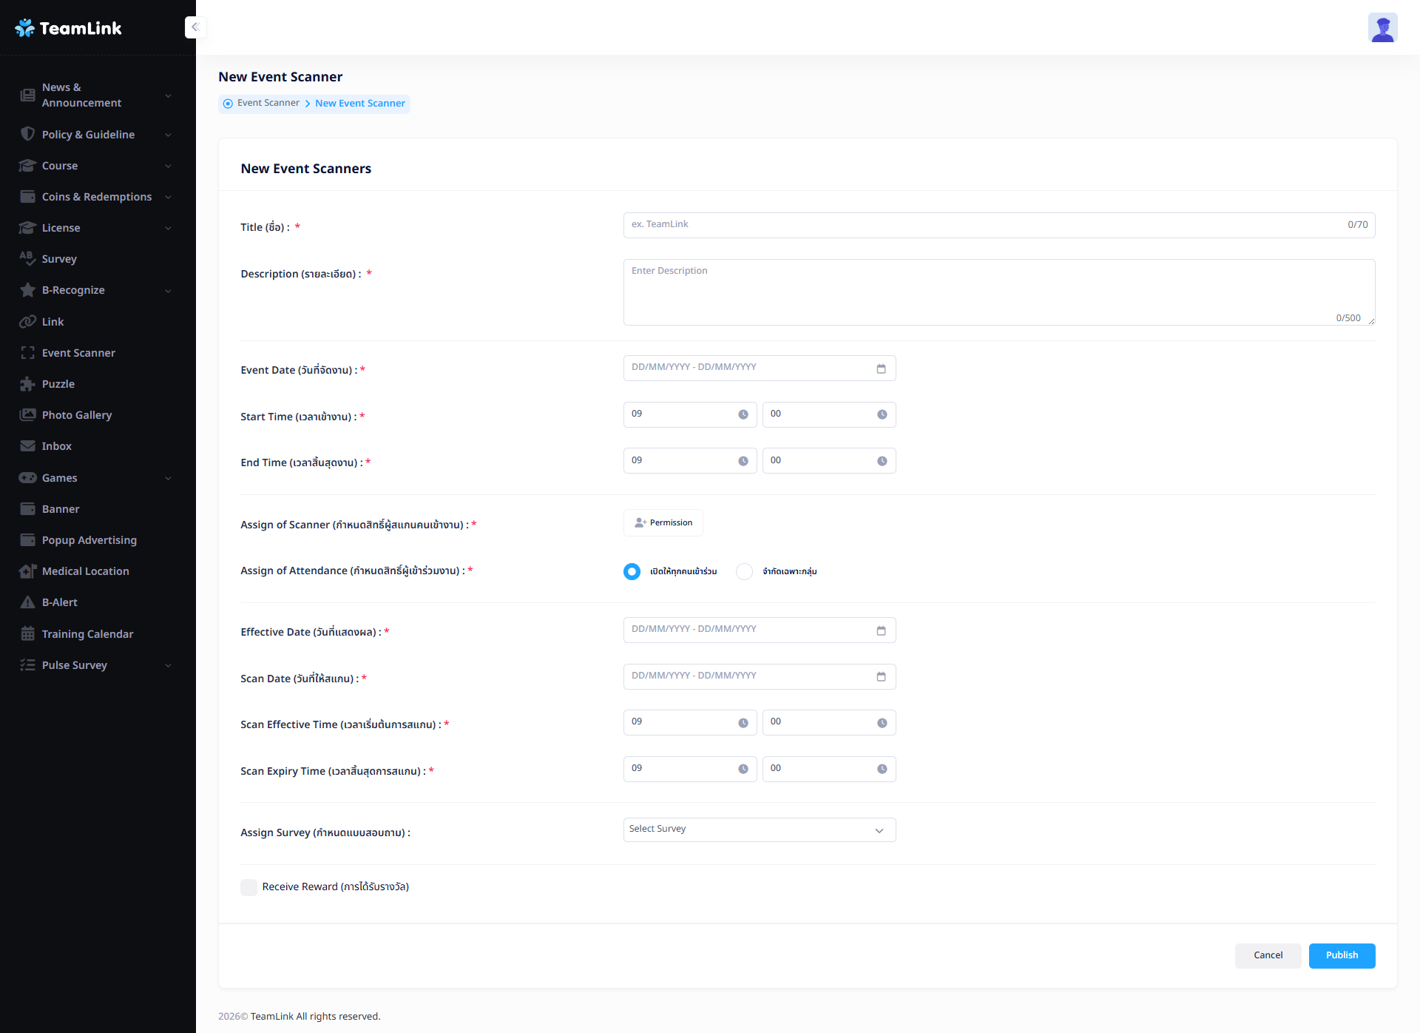The height and width of the screenshot is (1033, 1420).
Task: Go to Training Calendar in sidebar
Action: pos(87,634)
